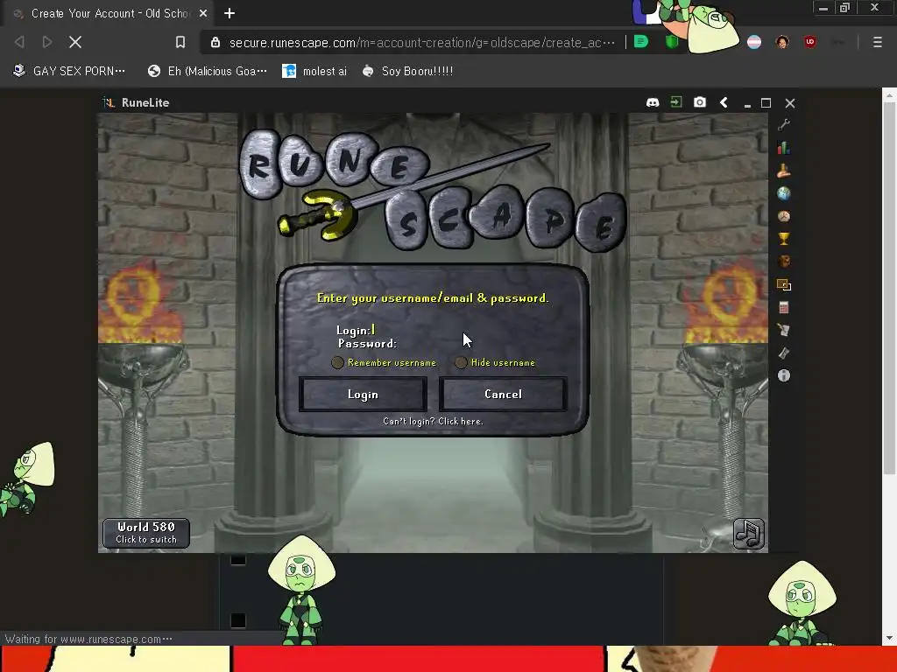Open the bar-chart stats panel in RuneLite sidebar
897x672 pixels.
click(x=784, y=148)
